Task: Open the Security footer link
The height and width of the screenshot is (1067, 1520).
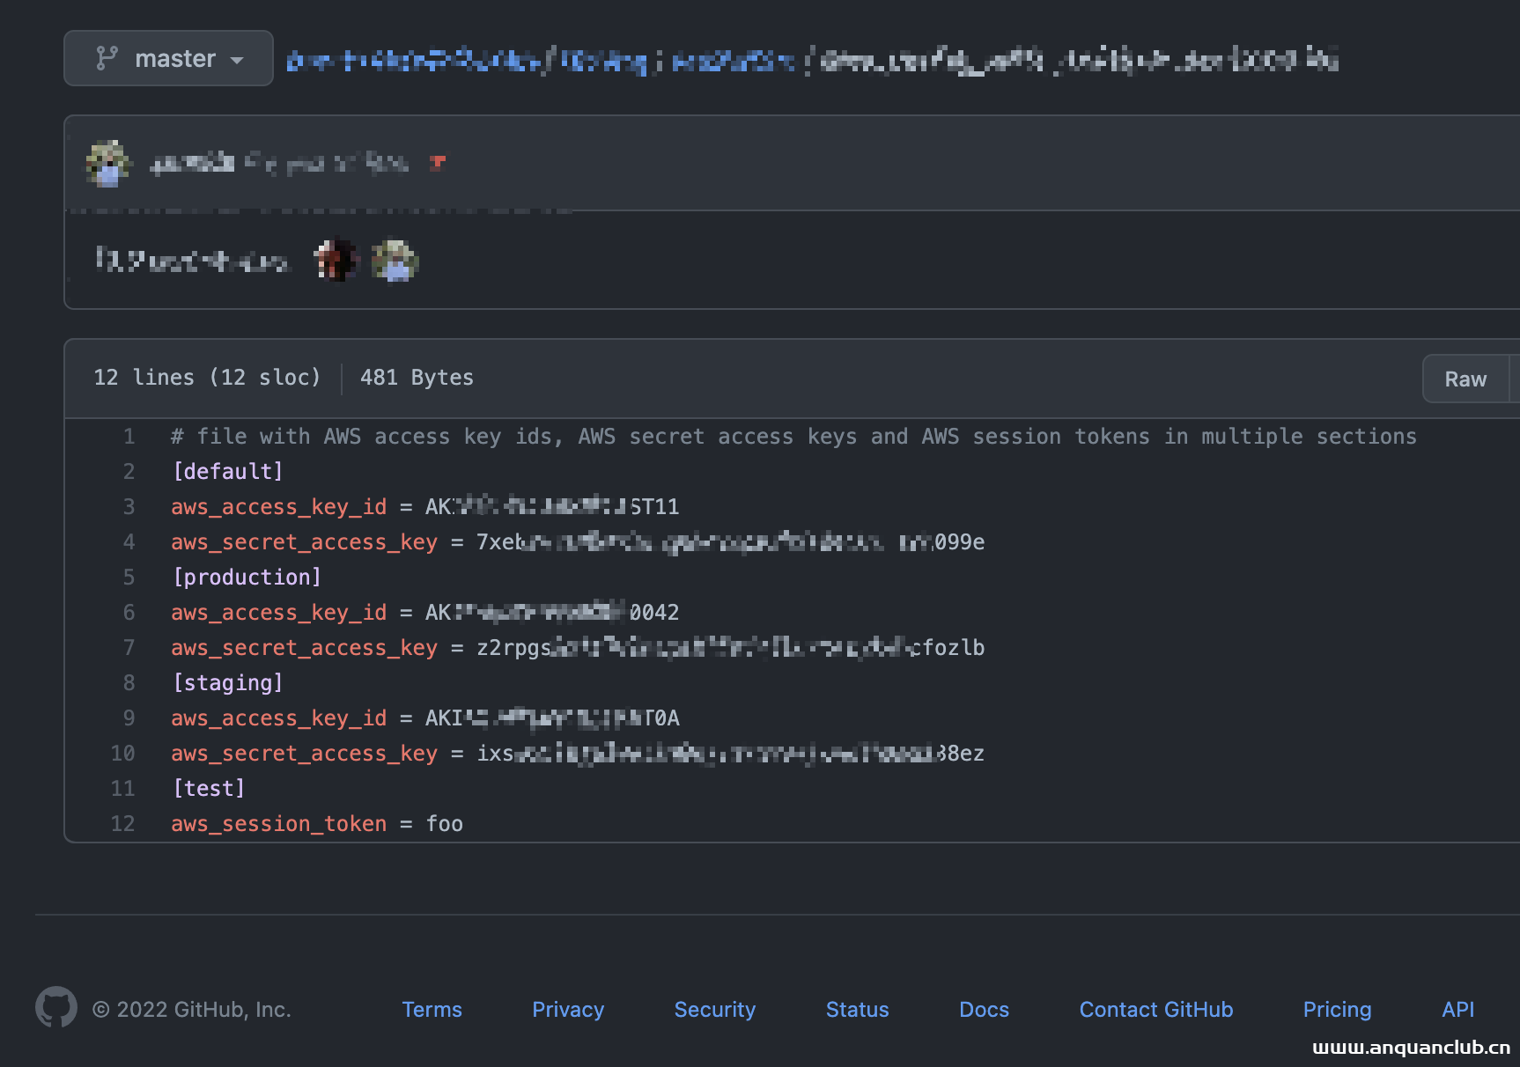Action: (714, 1010)
